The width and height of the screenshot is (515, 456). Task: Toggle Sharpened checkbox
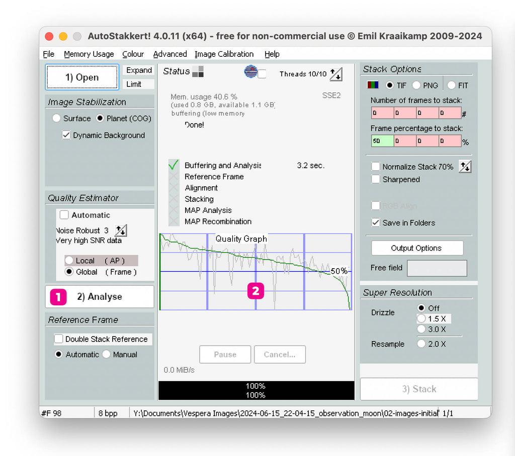(x=375, y=179)
